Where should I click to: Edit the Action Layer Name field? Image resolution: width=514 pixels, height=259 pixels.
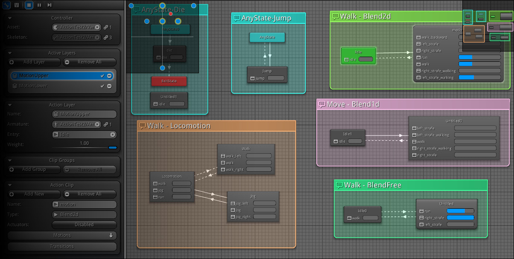pos(84,114)
